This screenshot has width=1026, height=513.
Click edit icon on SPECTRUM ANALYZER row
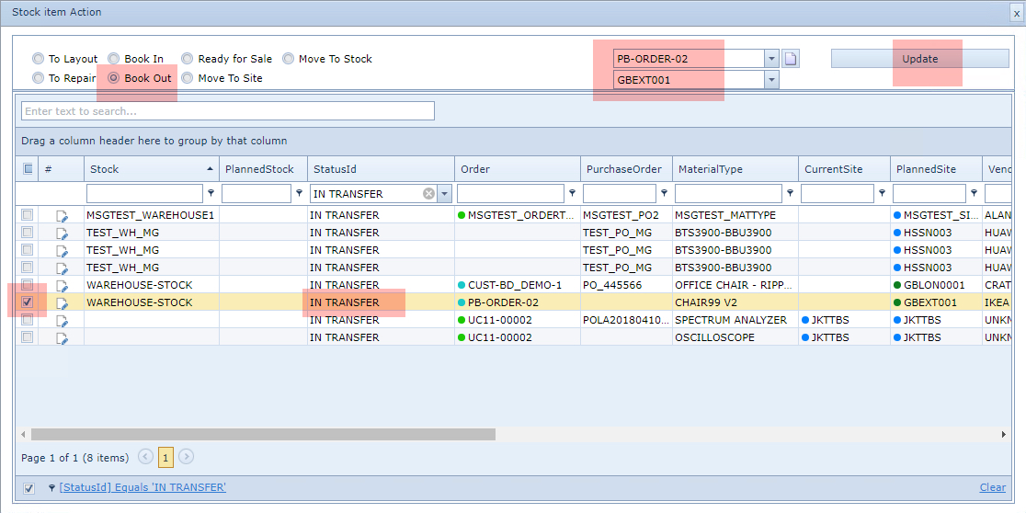point(62,321)
